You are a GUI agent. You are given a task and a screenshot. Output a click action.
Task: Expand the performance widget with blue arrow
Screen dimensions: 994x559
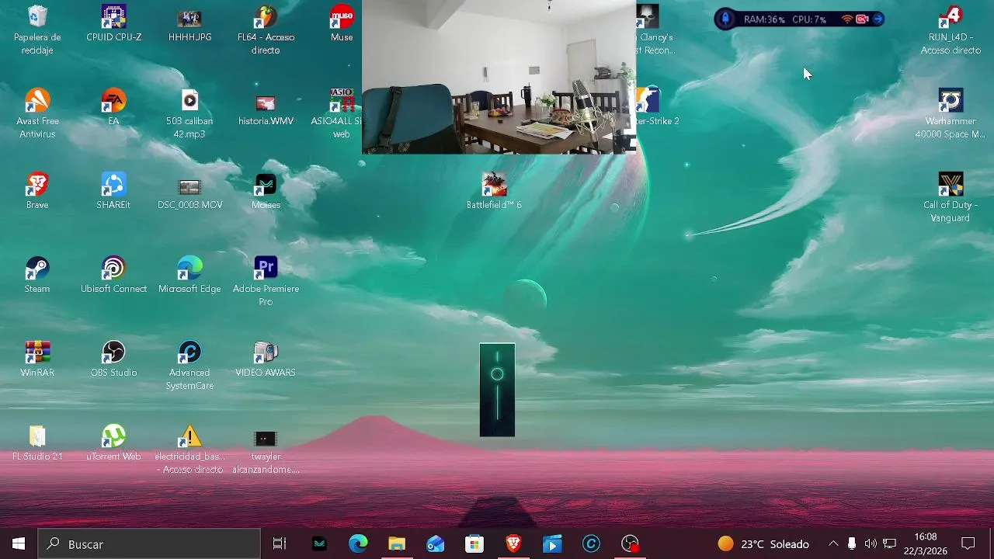[x=878, y=19]
